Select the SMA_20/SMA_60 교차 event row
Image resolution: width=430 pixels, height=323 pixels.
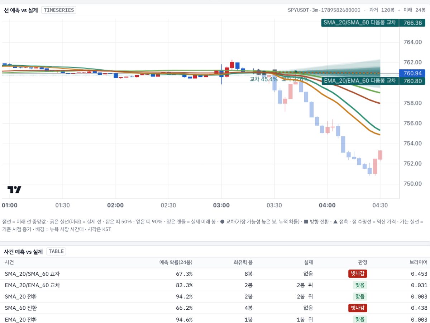coord(215,274)
